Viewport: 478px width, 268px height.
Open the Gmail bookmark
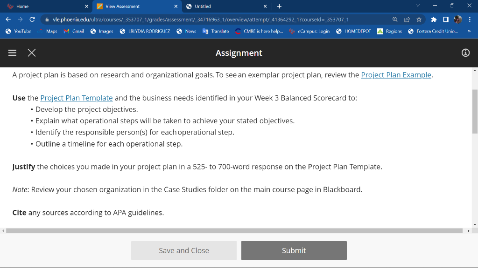(74, 31)
